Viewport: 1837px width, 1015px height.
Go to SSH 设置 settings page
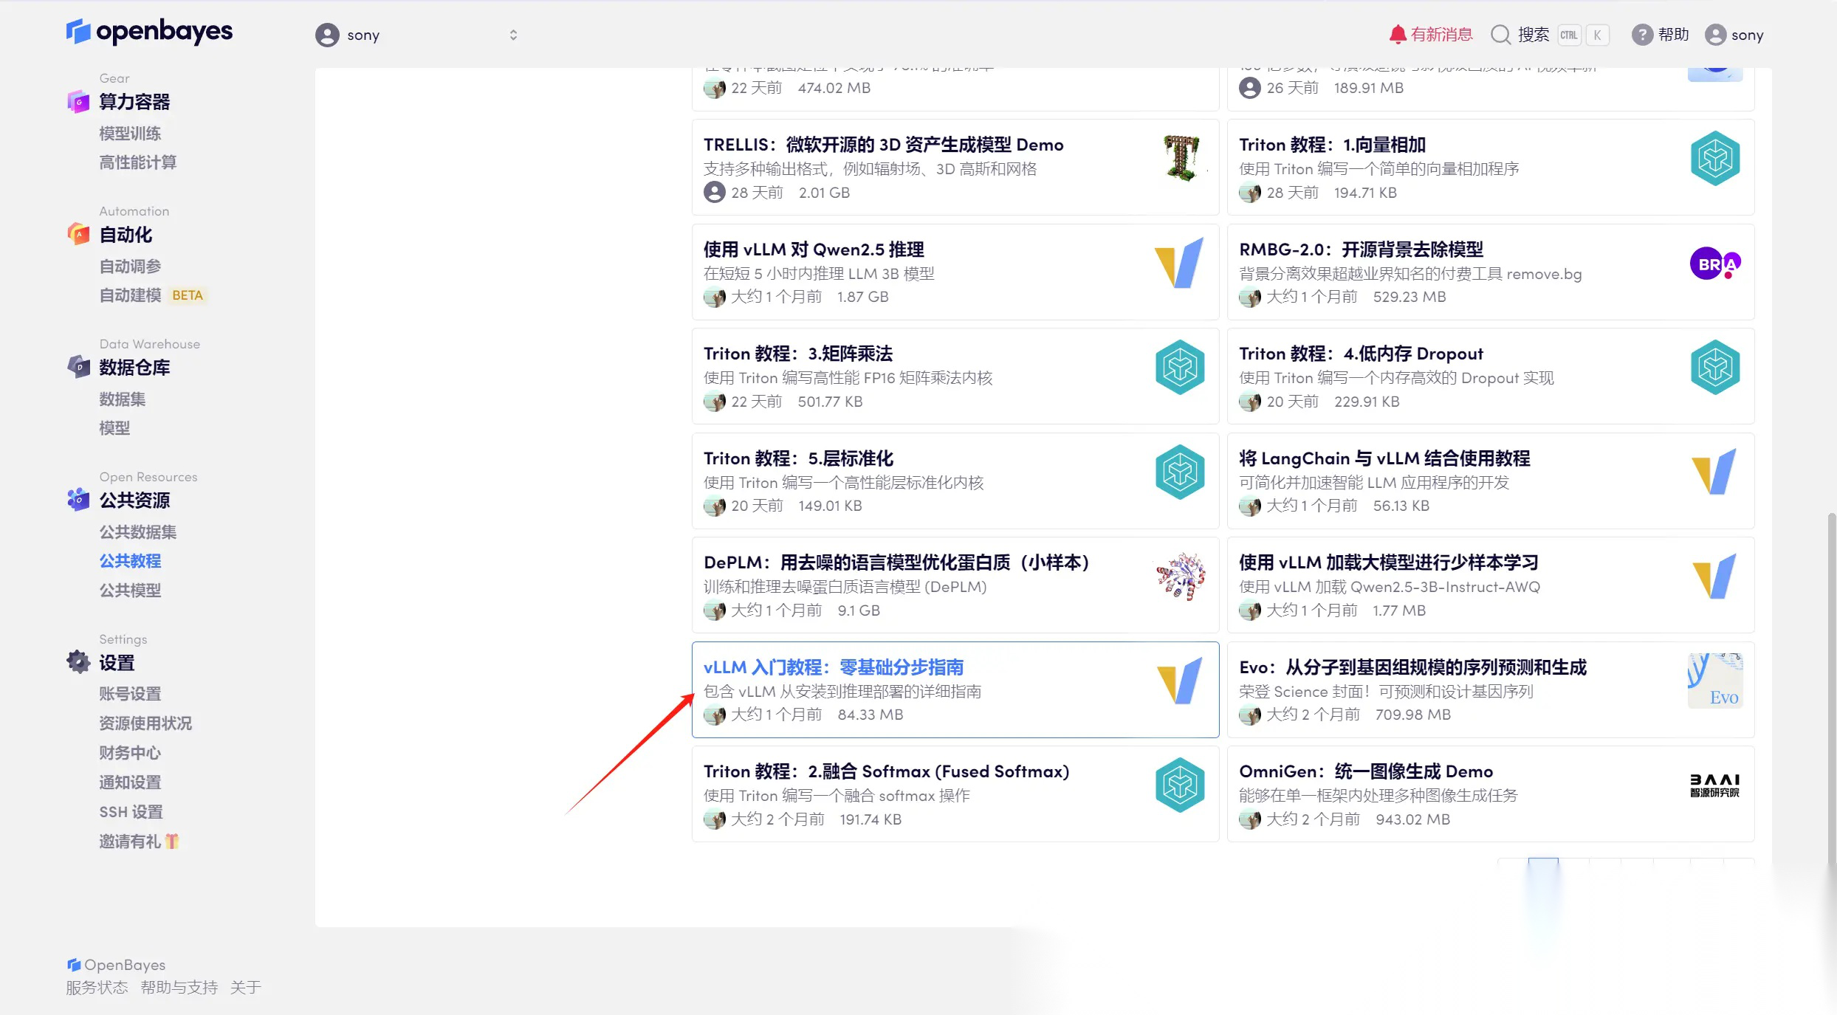pyautogui.click(x=131, y=812)
